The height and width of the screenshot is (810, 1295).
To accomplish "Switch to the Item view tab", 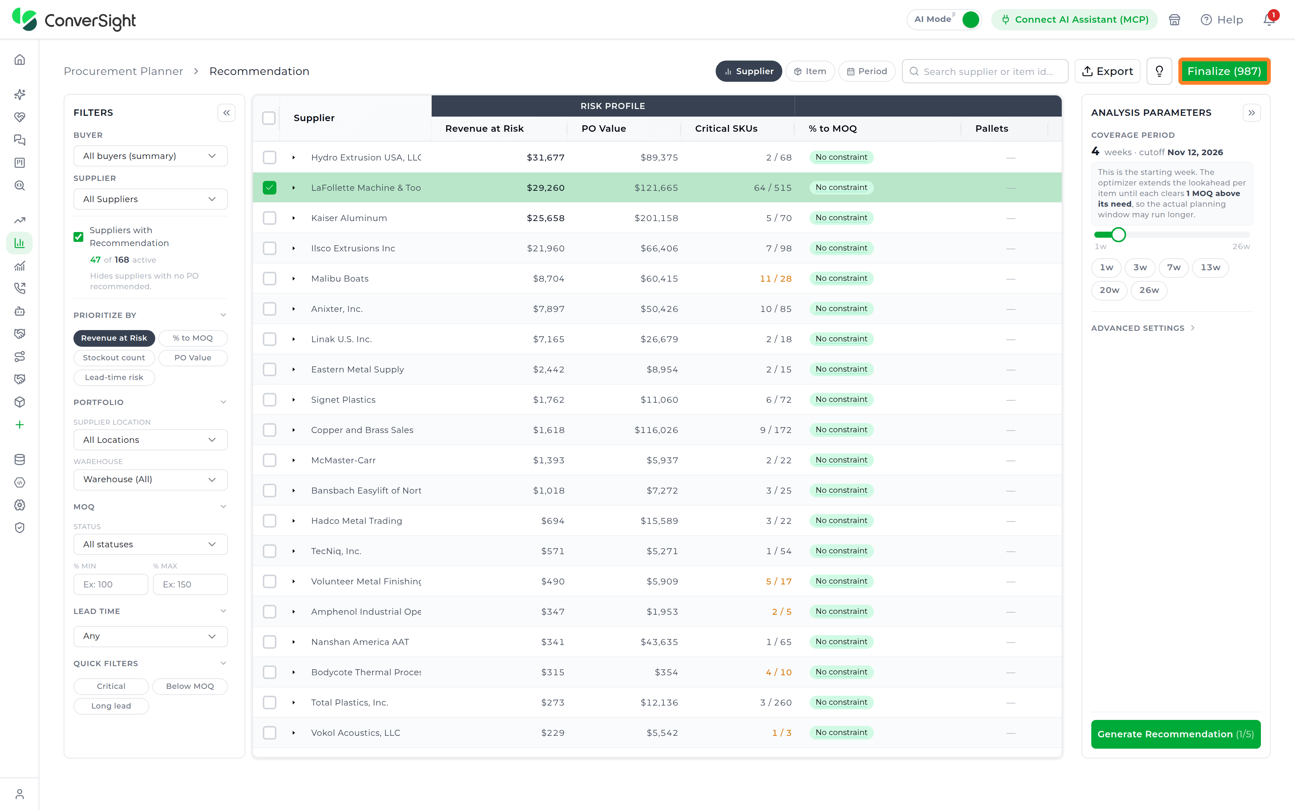I will tap(810, 71).
